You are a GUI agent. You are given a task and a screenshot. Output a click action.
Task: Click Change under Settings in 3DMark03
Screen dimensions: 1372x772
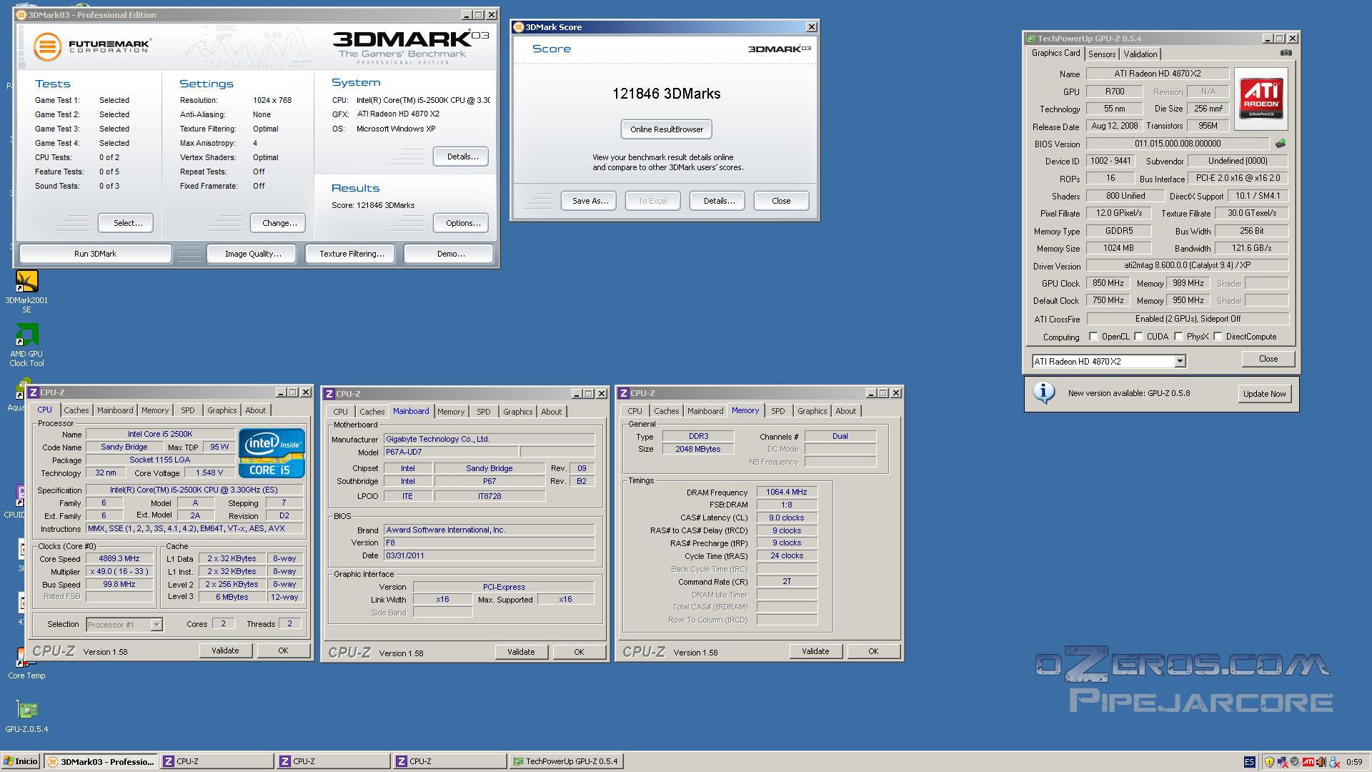point(279,223)
